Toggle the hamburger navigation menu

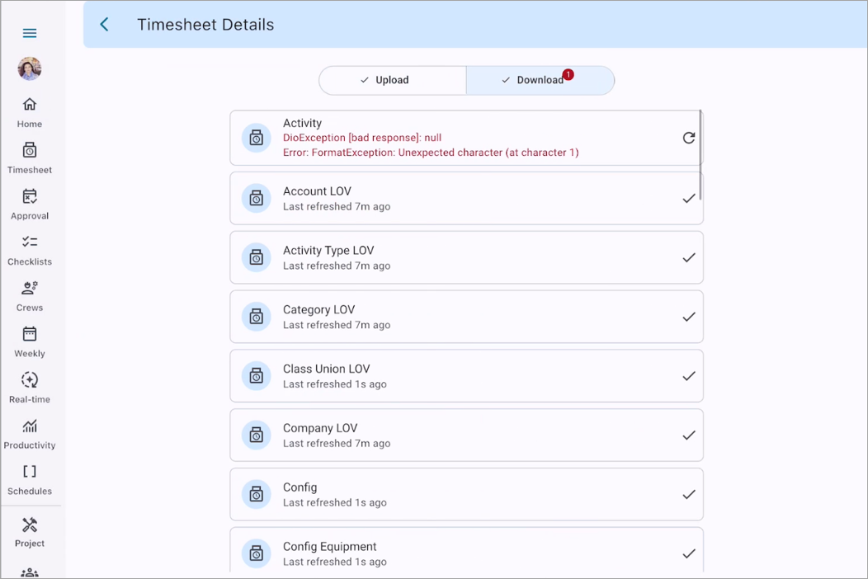(x=30, y=33)
